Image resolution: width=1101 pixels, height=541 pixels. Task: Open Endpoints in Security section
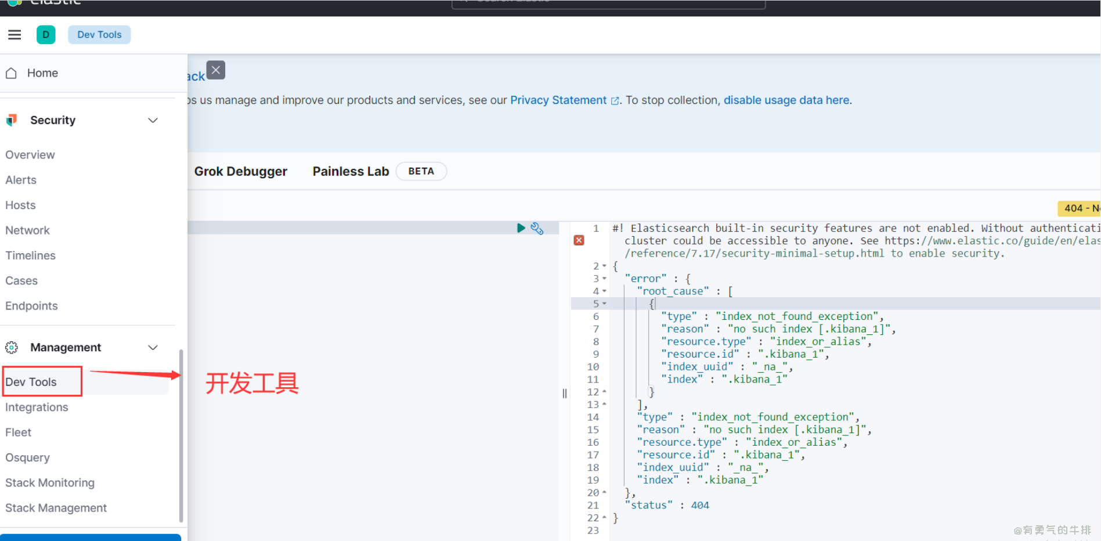31,306
